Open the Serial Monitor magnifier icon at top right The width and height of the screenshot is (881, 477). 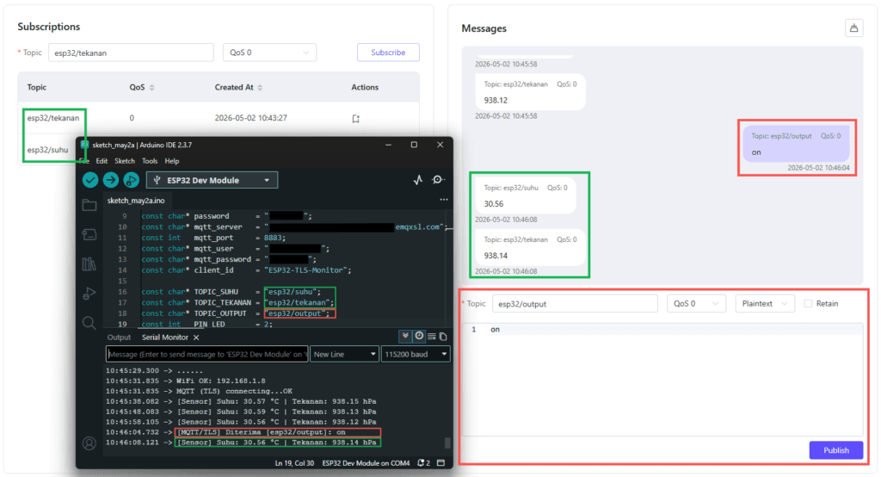tap(438, 179)
